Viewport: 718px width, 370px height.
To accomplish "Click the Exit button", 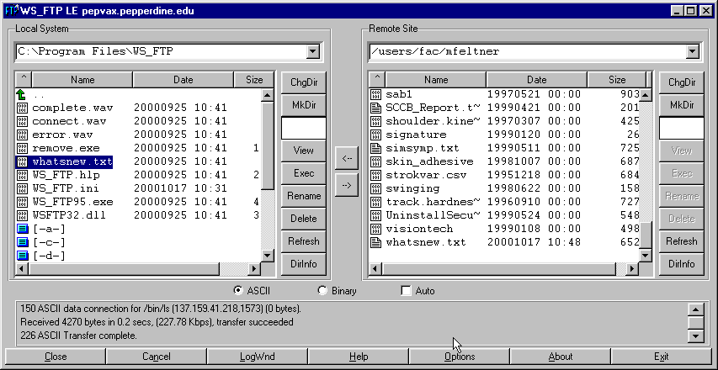I will [662, 357].
